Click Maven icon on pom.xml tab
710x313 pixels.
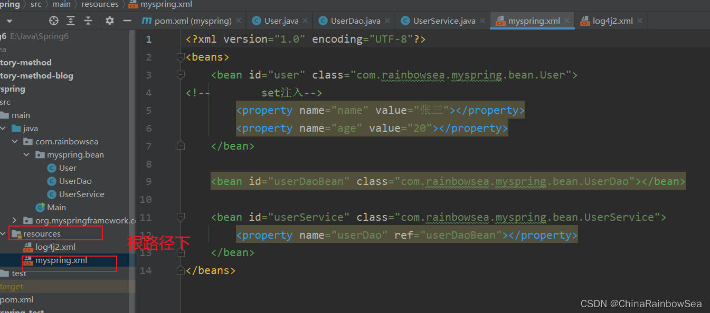pos(147,21)
